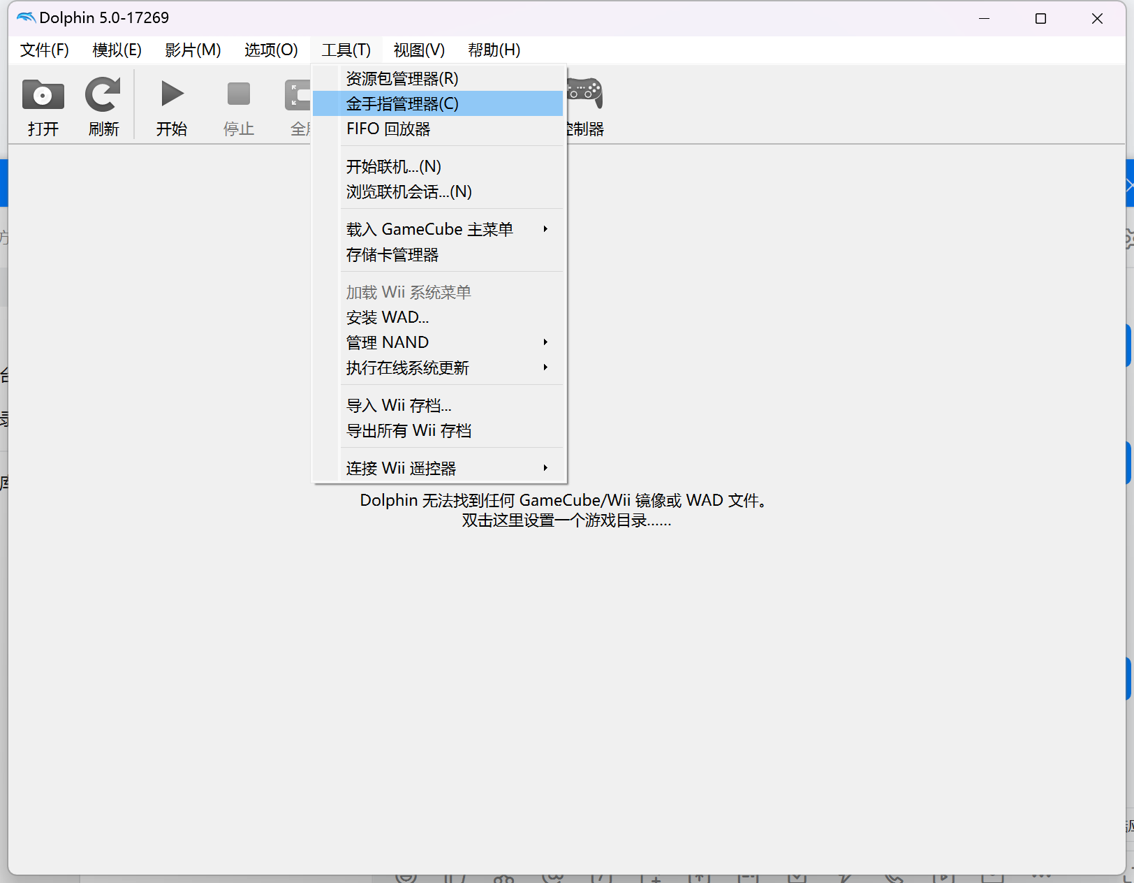This screenshot has width=1134, height=883.
Task: Expand 执行在线系统更新 submenu arrow
Action: coord(545,367)
